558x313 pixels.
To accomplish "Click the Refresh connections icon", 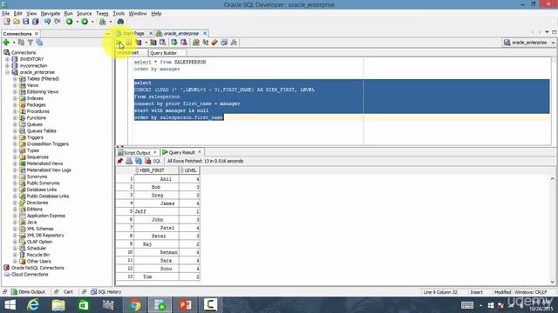I will coord(21,43).
